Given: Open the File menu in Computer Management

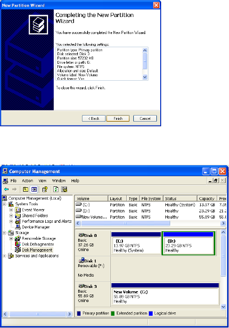Looking at the screenshot, I should click(x=14, y=181).
